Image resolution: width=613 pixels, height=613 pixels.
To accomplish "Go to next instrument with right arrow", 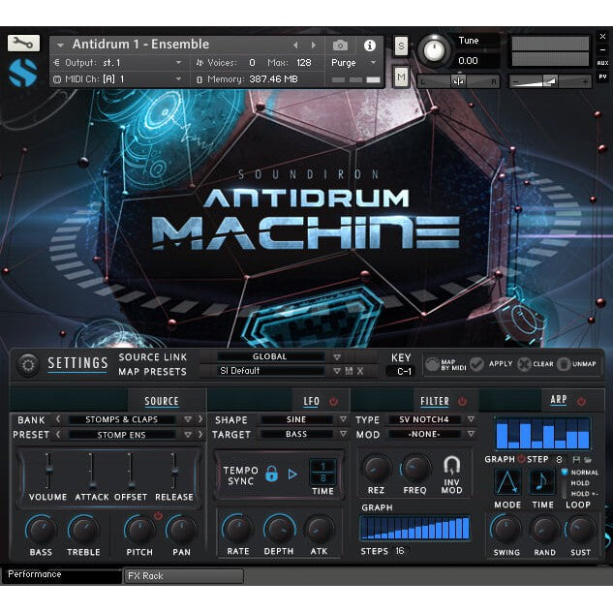I will [x=314, y=46].
